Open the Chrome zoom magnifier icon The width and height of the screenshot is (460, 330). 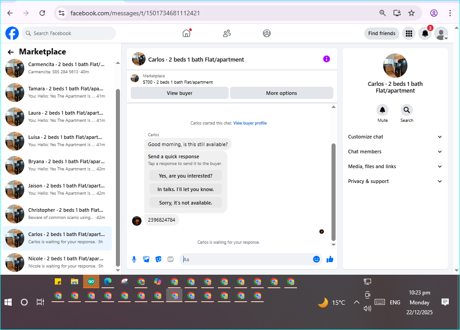(x=383, y=13)
